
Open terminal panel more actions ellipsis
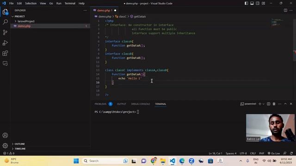pyautogui.click(x=280, y=104)
